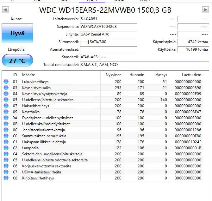This screenshot has height=201, width=212.
Task: Click status orb for Uudelleensijoitusta odottavia sektoreita
Action: click(6, 160)
